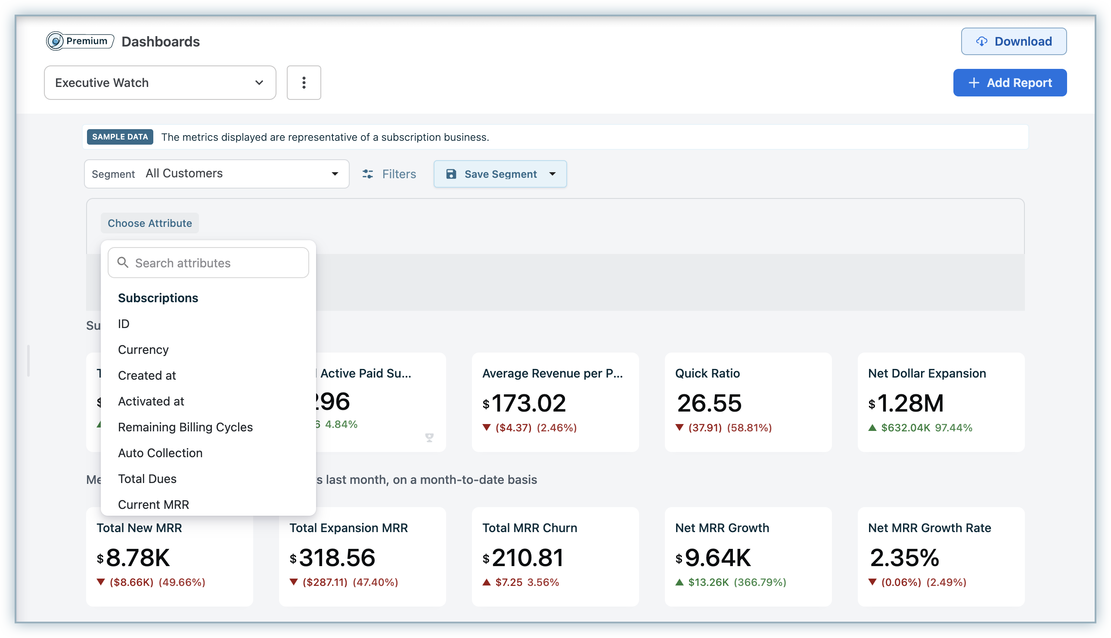Click the $9.64K Net MRR Growth value
This screenshot has height=638, width=1111.
click(713, 557)
